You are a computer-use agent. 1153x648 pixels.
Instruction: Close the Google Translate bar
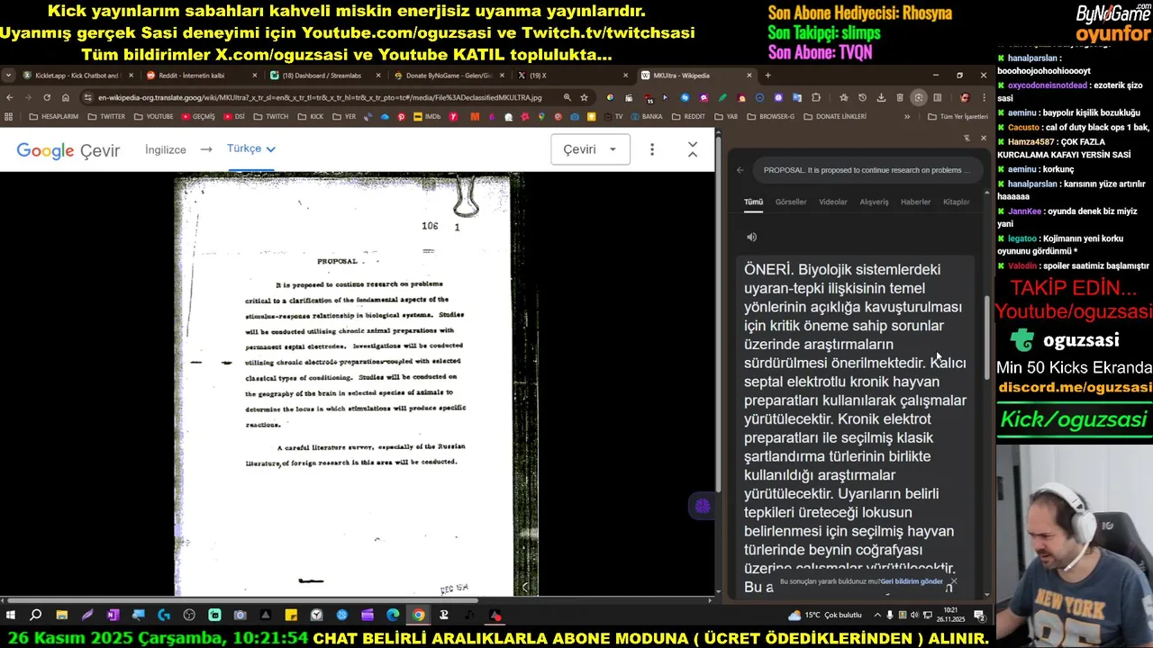click(x=692, y=149)
